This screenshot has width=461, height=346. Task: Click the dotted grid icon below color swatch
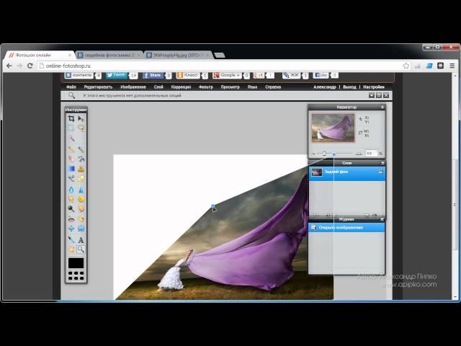pyautogui.click(x=76, y=275)
